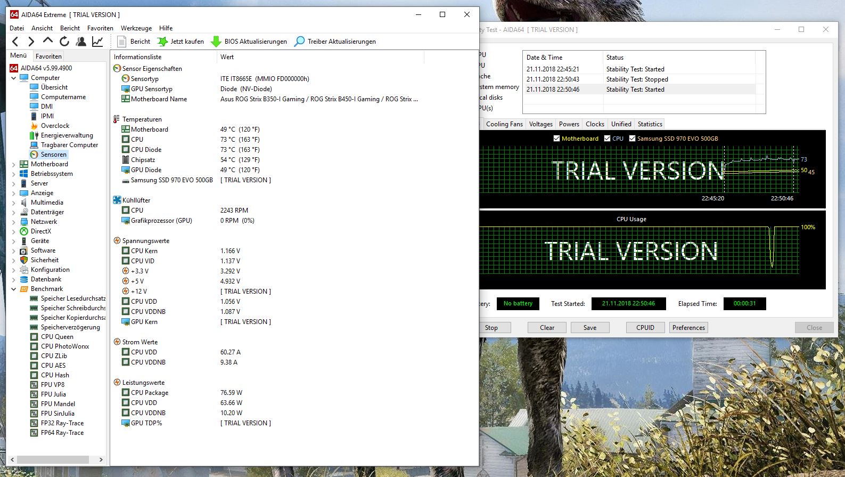Click sidebar scrollbar right arrow

pos(101,459)
